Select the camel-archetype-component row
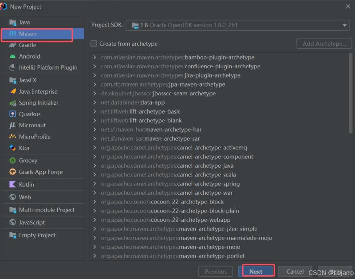 219,157
